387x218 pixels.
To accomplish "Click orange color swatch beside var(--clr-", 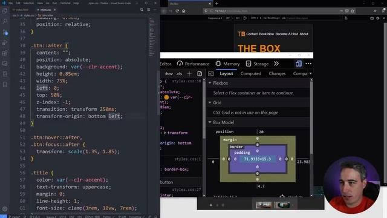I will 166,97.
